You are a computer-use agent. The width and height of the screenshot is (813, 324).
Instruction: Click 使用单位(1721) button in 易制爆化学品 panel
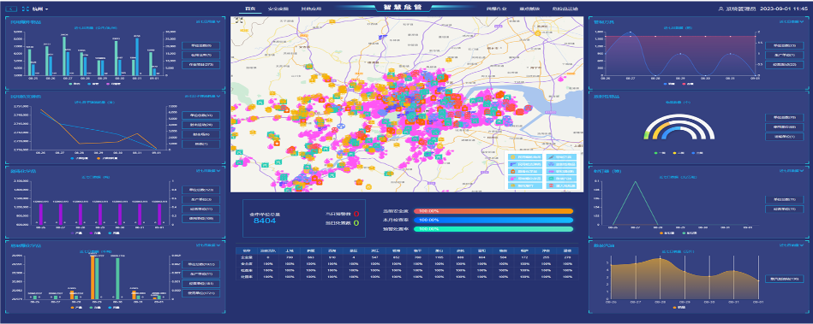point(200,293)
